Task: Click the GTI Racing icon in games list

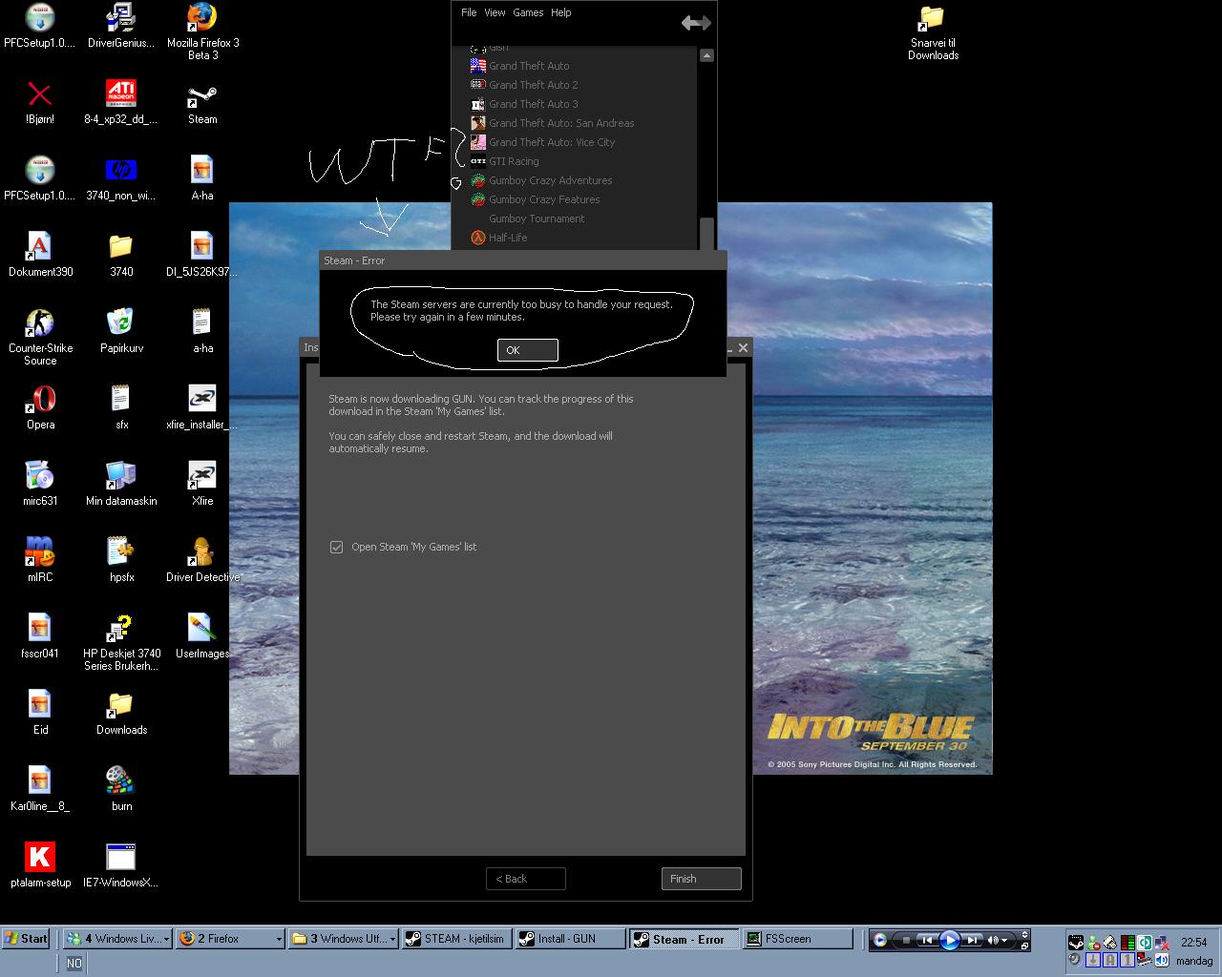Action: pos(478,161)
